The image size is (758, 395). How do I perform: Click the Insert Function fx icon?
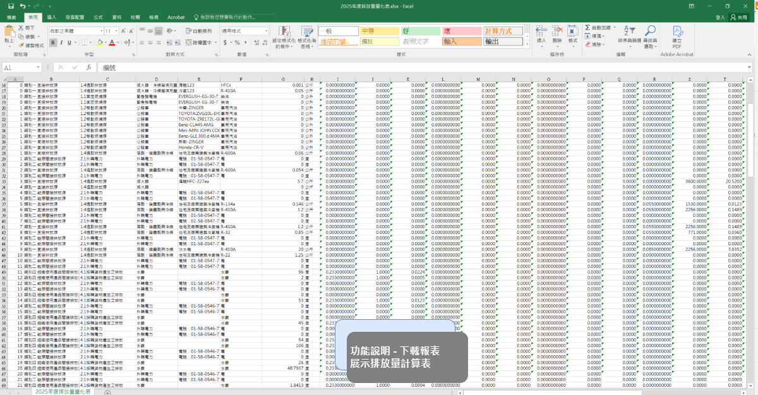pos(88,67)
